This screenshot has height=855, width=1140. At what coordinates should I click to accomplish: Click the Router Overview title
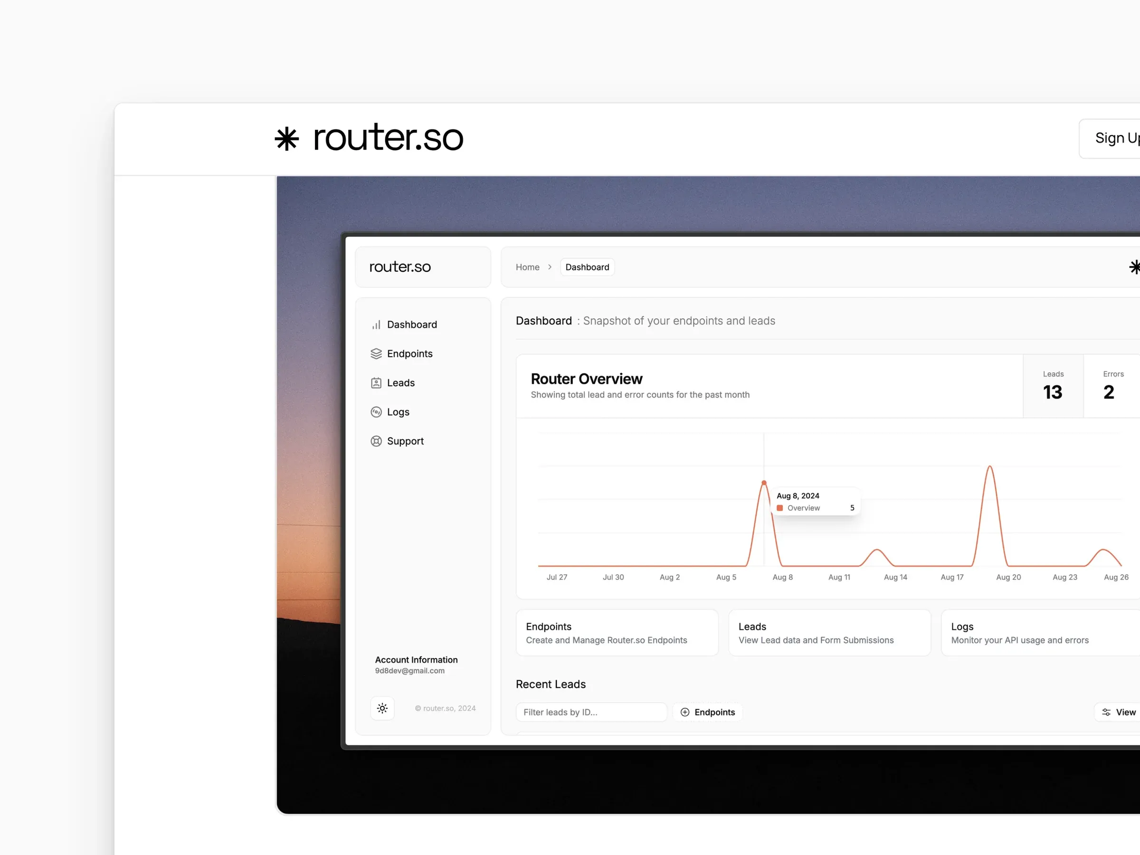tap(587, 379)
